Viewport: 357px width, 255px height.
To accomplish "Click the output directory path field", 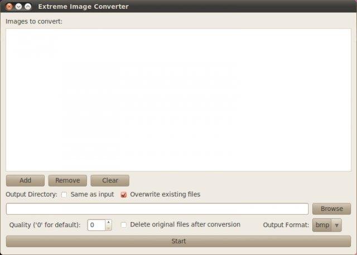I will (x=157, y=209).
